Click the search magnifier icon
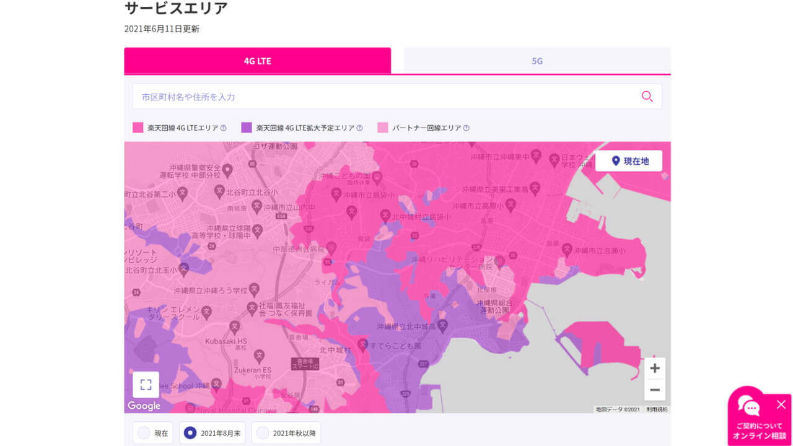The image size is (793, 446). tap(647, 97)
